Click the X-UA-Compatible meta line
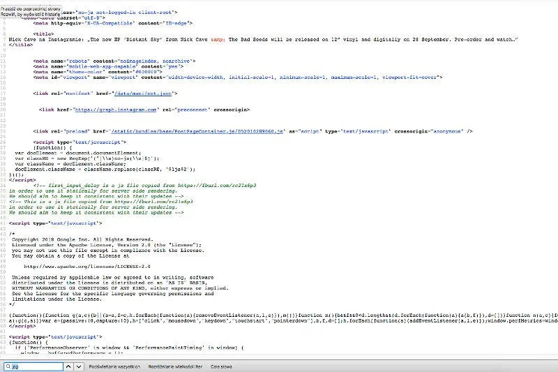558x372 pixels. tap(113, 23)
